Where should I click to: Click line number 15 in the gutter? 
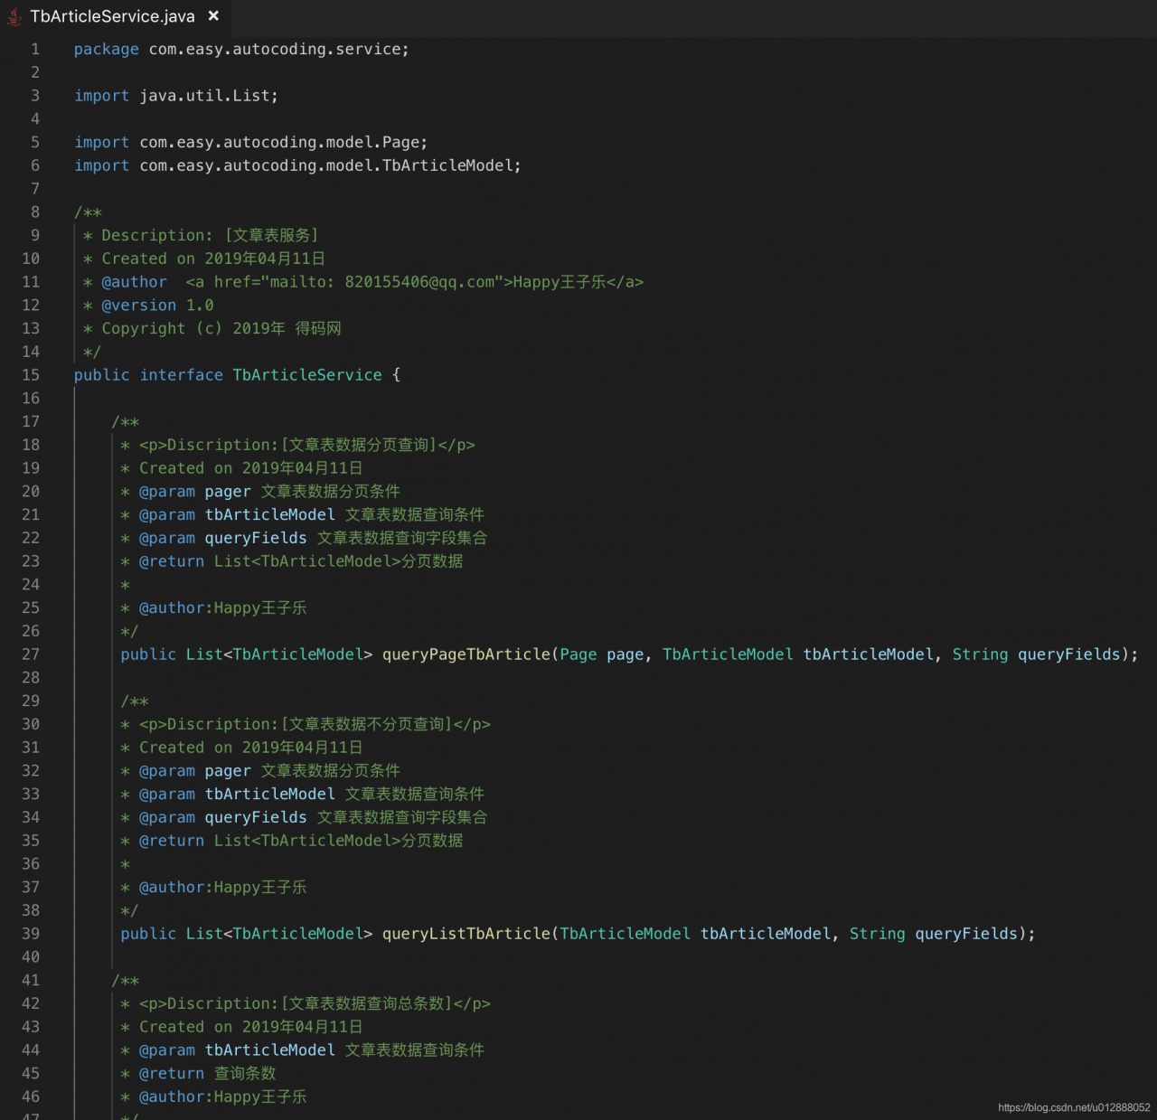[31, 375]
